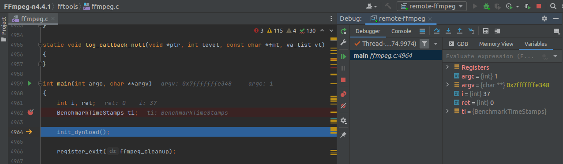Open Debug panel settings gear

click(x=544, y=19)
